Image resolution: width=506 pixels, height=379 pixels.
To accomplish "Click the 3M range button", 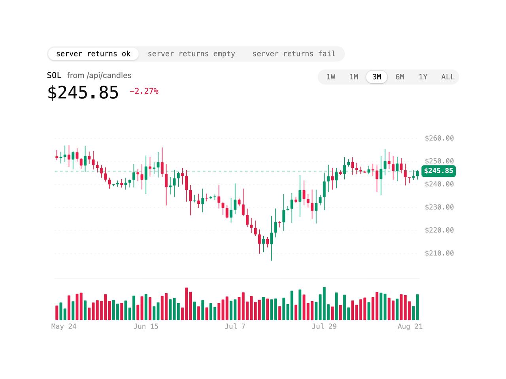I will pyautogui.click(x=377, y=77).
